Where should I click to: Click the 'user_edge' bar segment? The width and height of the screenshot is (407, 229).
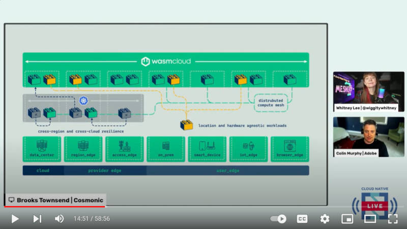pos(227,170)
